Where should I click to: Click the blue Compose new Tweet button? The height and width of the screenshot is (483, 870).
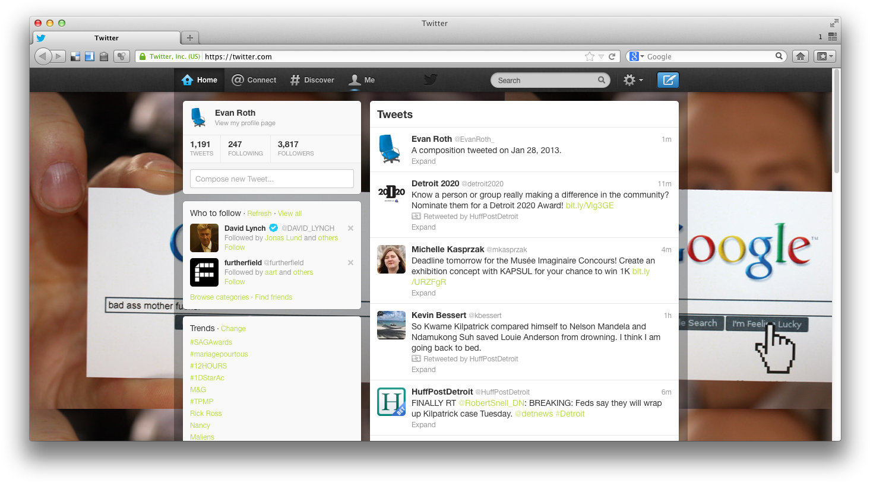(668, 80)
